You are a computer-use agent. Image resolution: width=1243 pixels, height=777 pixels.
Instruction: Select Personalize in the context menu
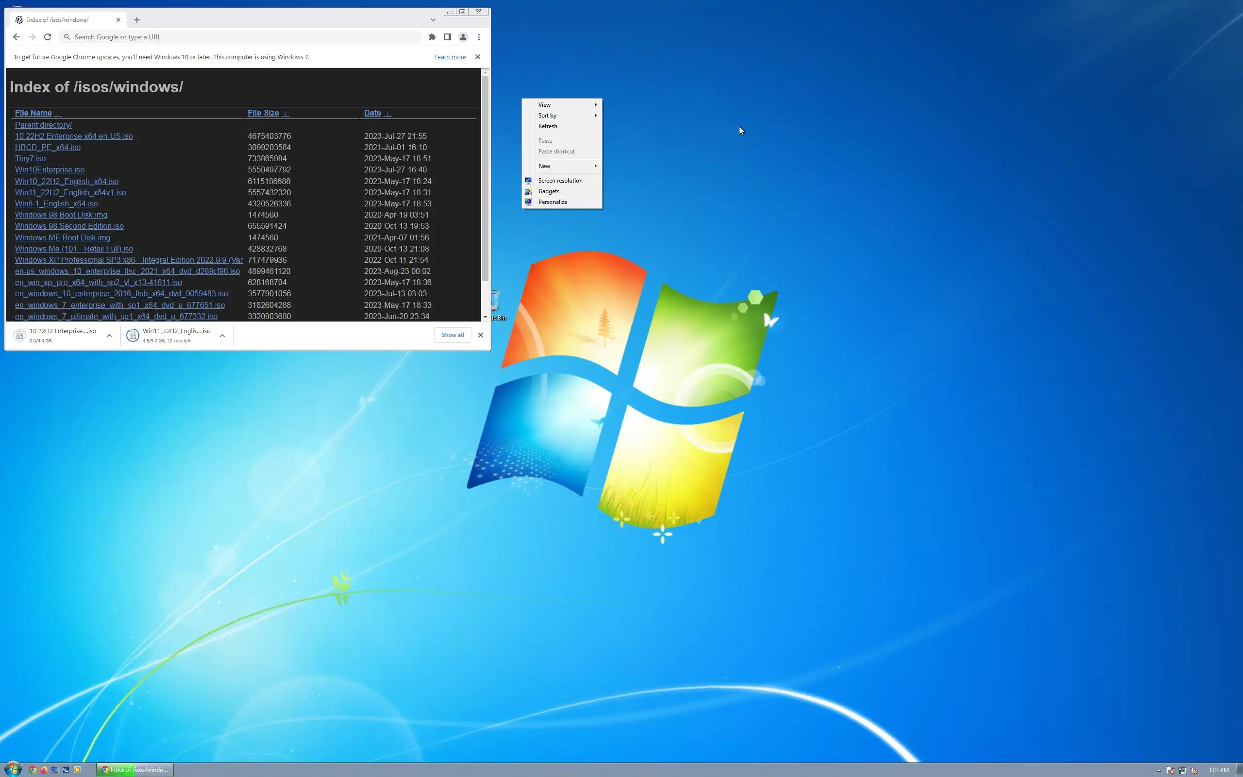[553, 202]
